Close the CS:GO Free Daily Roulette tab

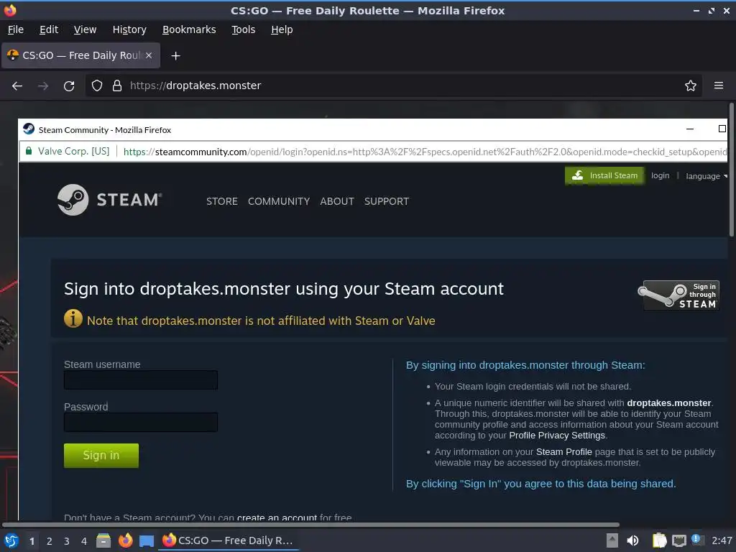pyautogui.click(x=149, y=55)
